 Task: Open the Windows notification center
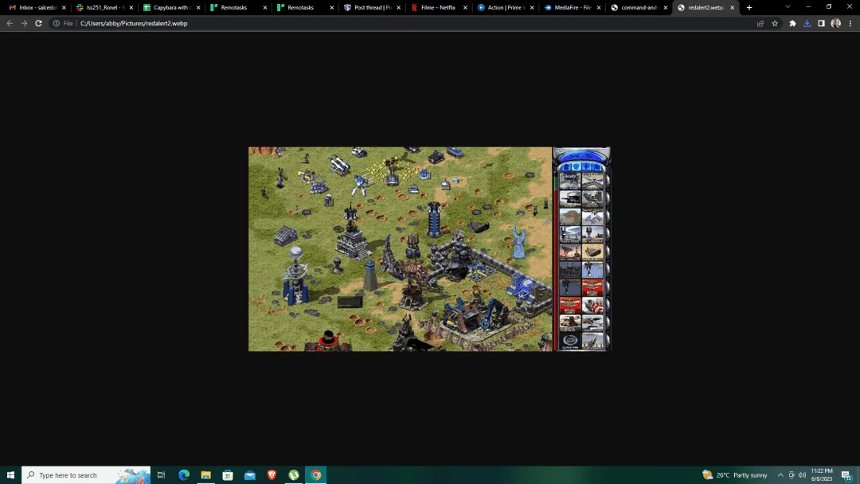pos(846,475)
